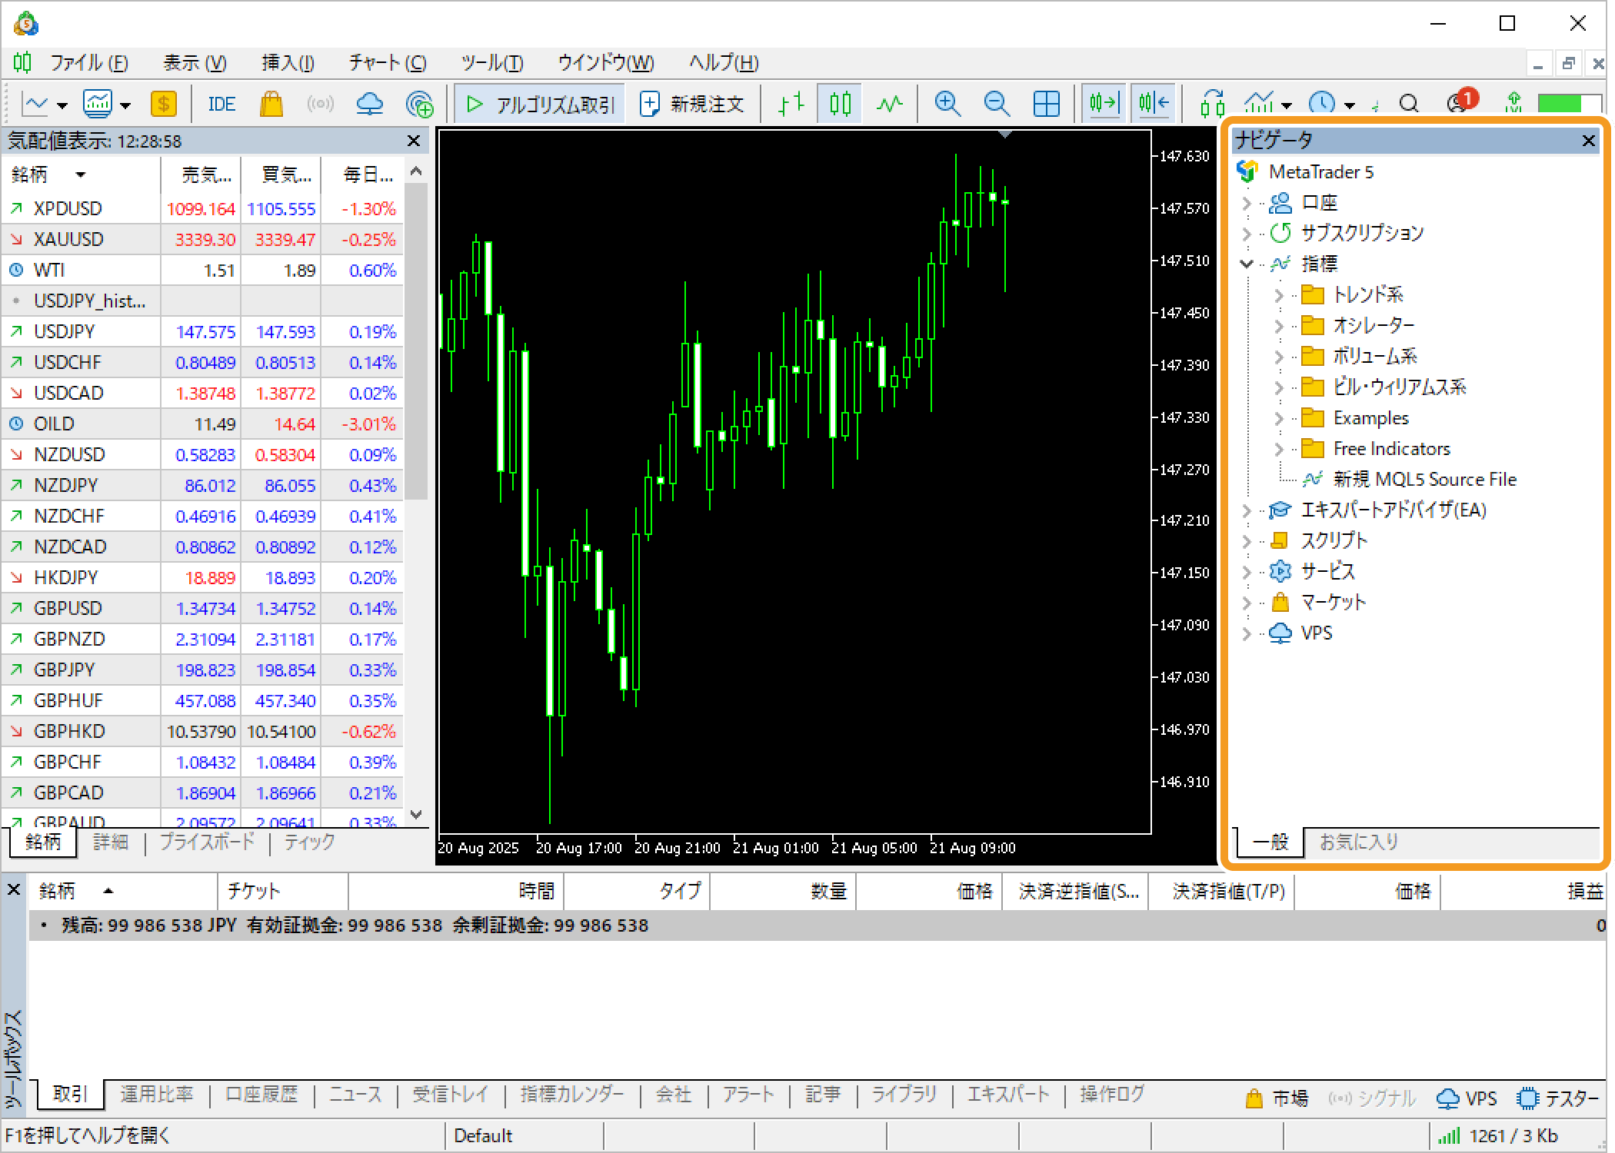Switch chart to line chart icon
Viewport: 1615px width, 1153px height.
[x=890, y=104]
